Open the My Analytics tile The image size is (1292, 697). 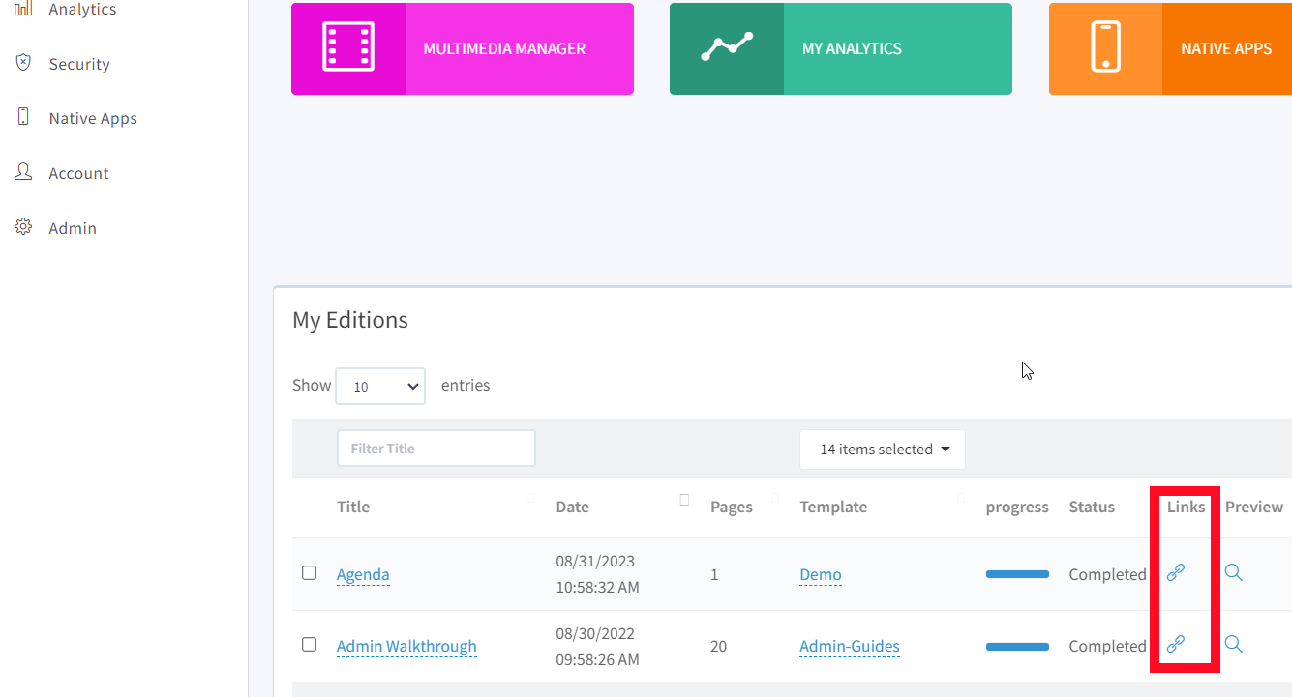pos(841,48)
